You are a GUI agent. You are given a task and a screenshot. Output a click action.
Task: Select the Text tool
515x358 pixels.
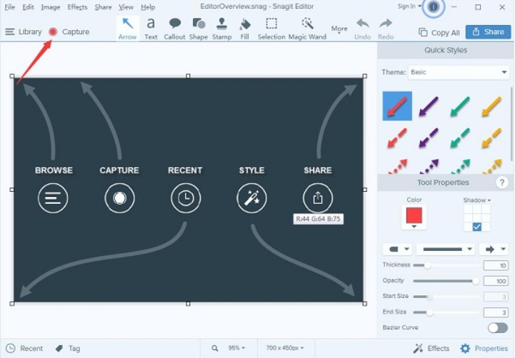(x=151, y=29)
